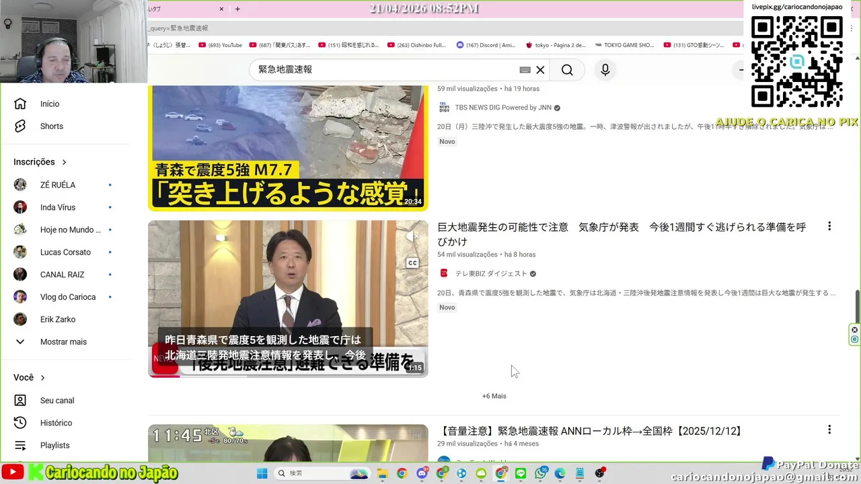Close the current browser tab
Screen dimensions: 861x484
[221, 9]
